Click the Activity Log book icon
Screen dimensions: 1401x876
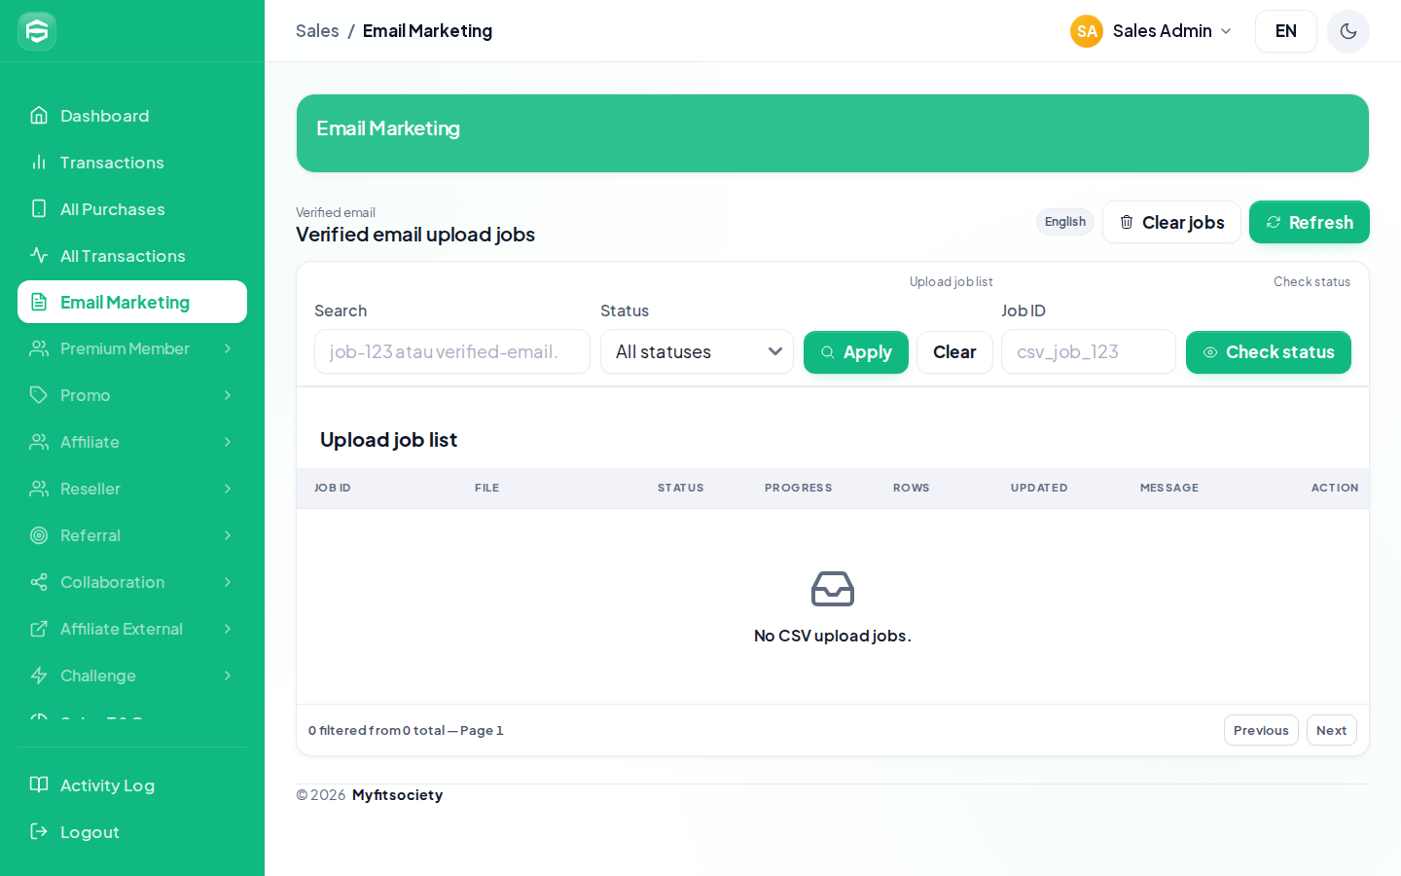[x=39, y=785]
